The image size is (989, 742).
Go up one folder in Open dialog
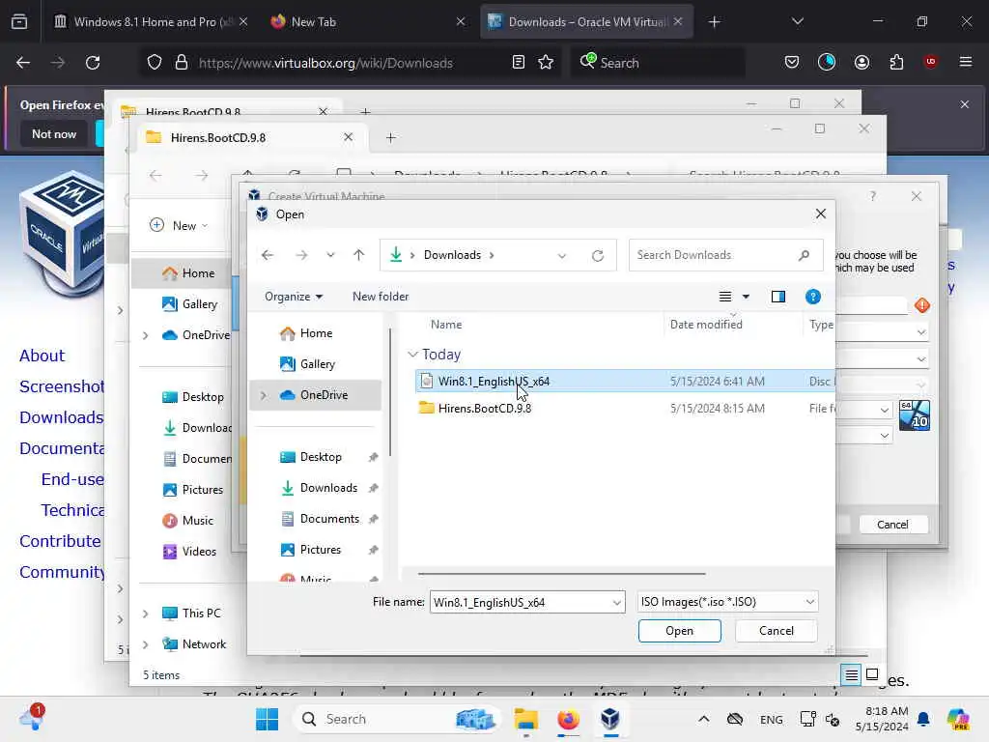pyautogui.click(x=359, y=255)
